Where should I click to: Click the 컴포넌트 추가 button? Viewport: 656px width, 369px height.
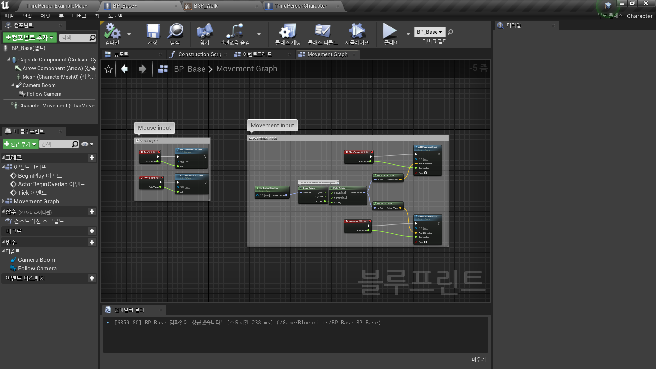(29, 38)
